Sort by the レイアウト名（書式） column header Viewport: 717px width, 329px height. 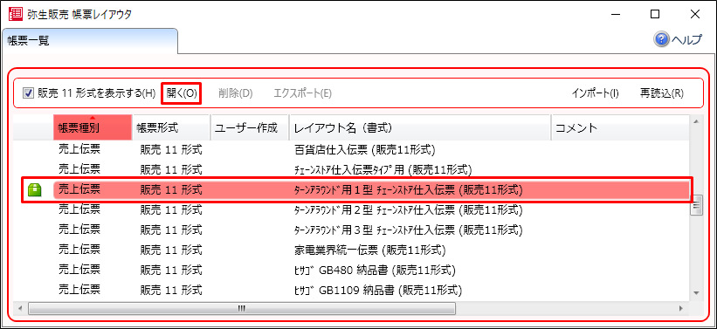click(420, 127)
